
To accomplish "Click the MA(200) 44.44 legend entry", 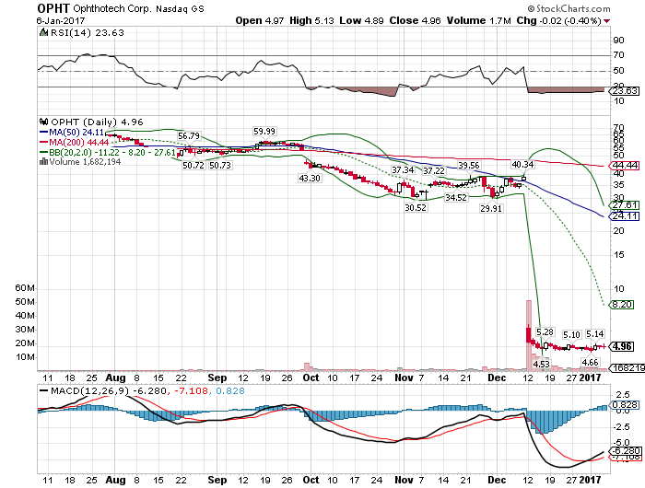I will pos(74,142).
